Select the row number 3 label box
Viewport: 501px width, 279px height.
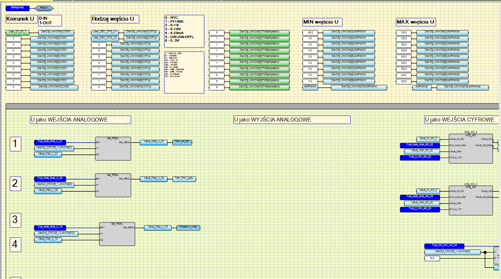pyautogui.click(x=15, y=220)
